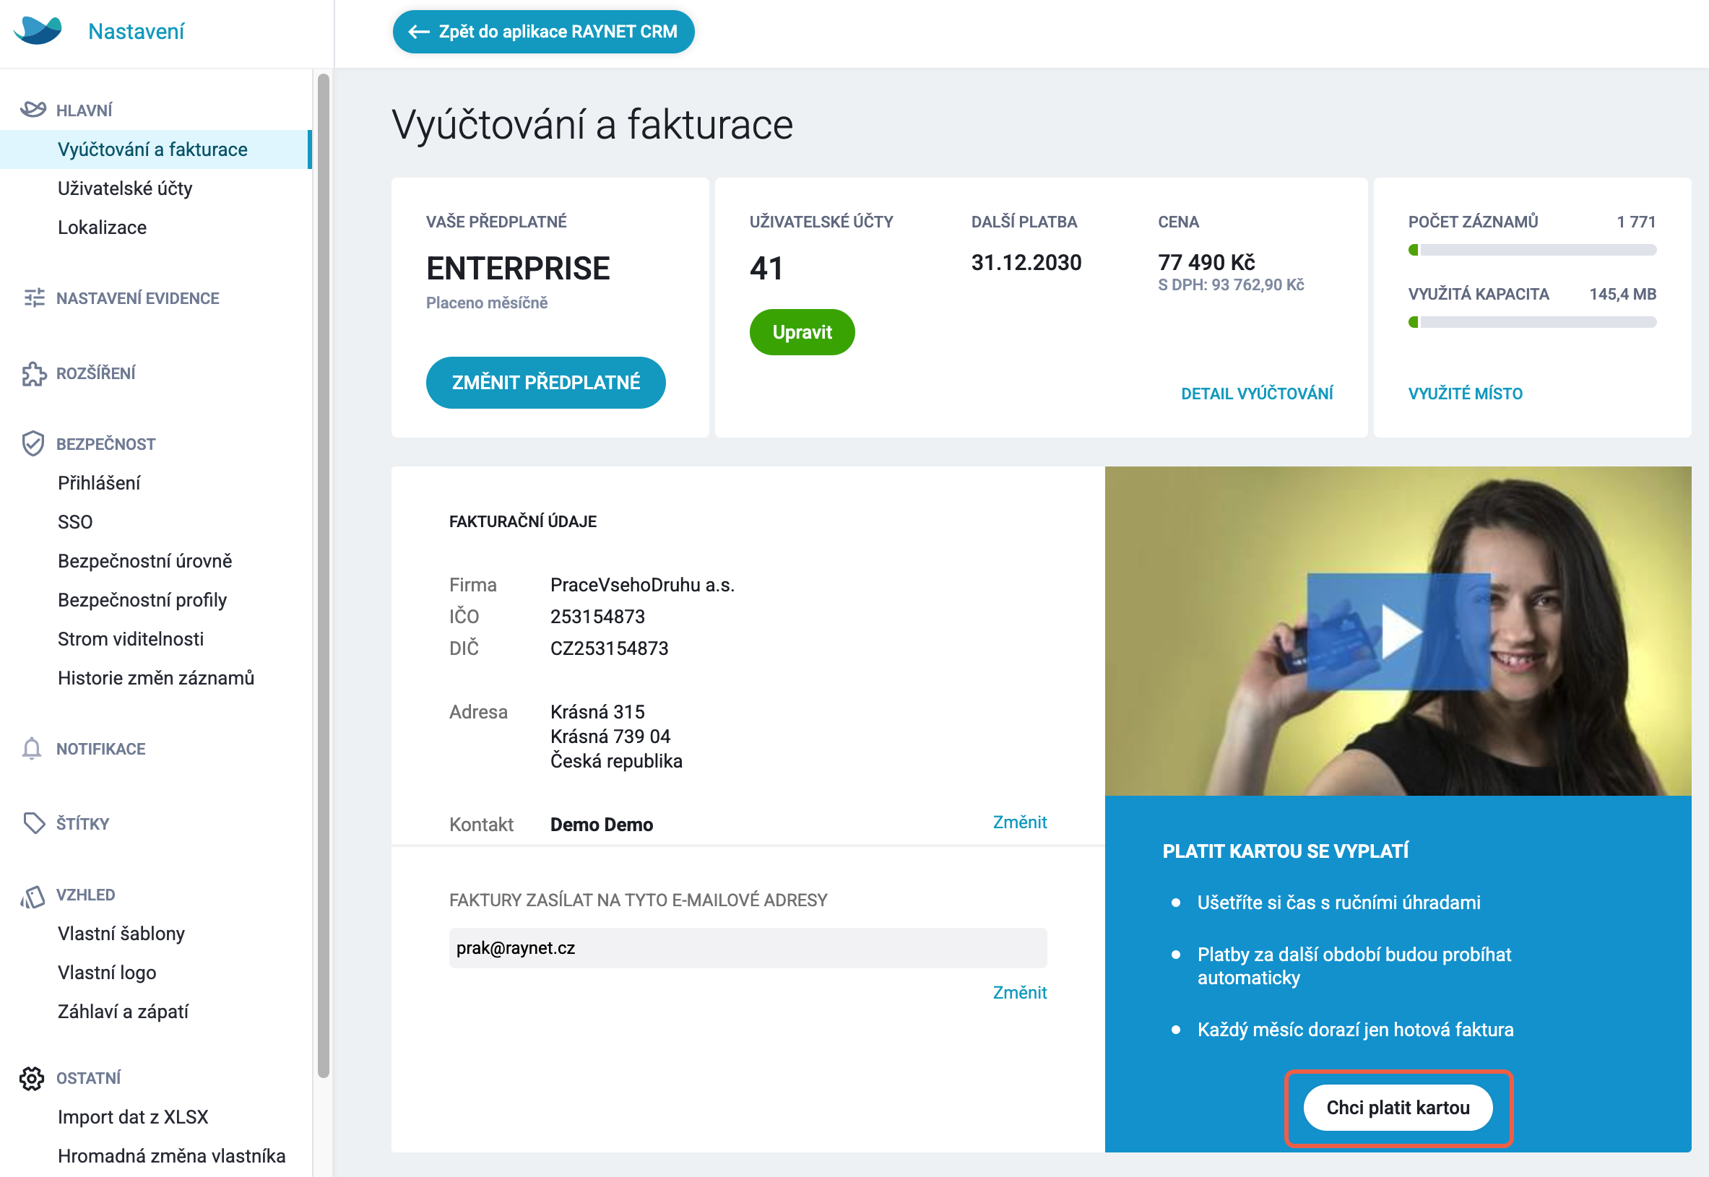Expand the Rozšíření section

click(96, 373)
